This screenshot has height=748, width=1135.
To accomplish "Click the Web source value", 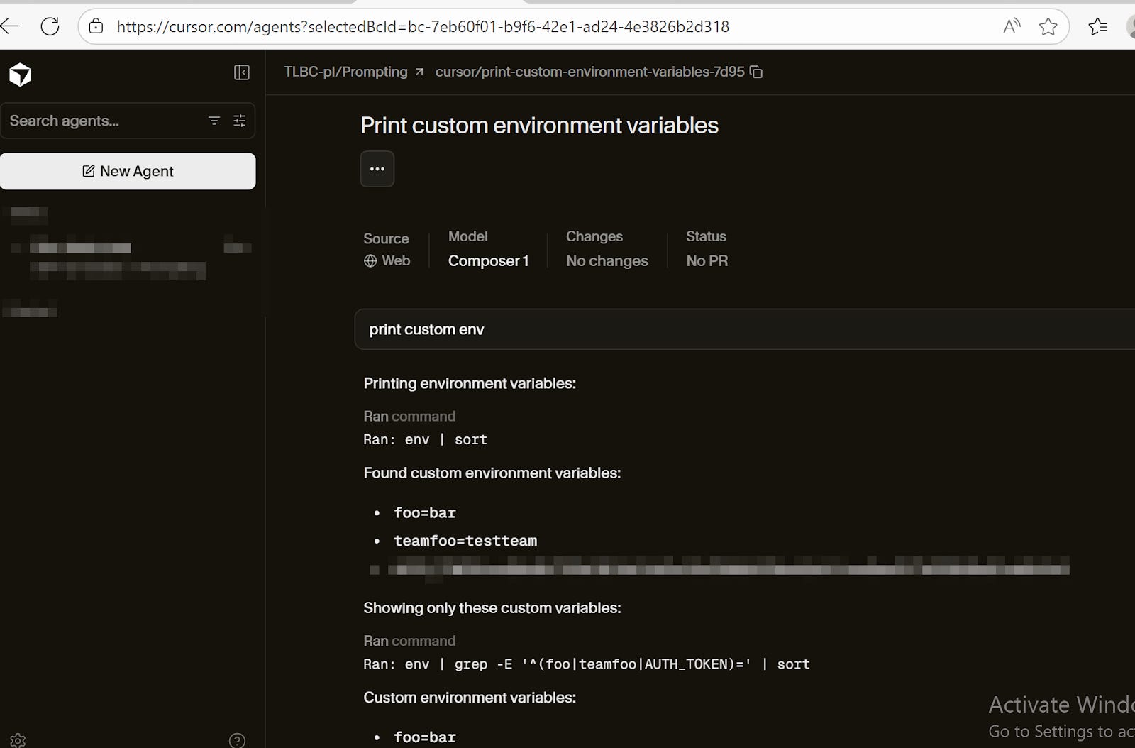I will click(387, 261).
